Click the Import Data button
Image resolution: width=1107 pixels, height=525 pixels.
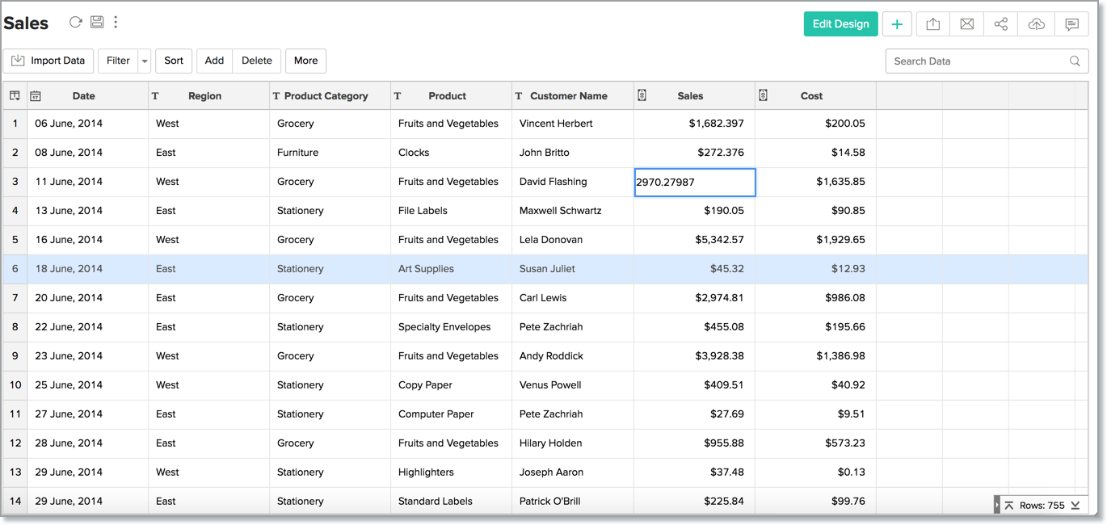tap(48, 61)
